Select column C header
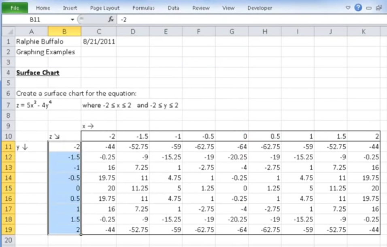 (99, 31)
